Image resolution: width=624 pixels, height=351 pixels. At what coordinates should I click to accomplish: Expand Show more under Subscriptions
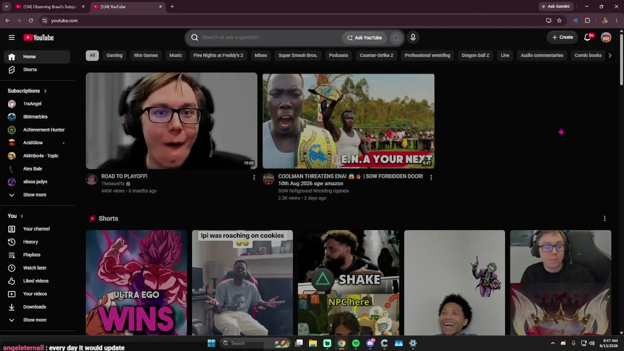coord(37,195)
